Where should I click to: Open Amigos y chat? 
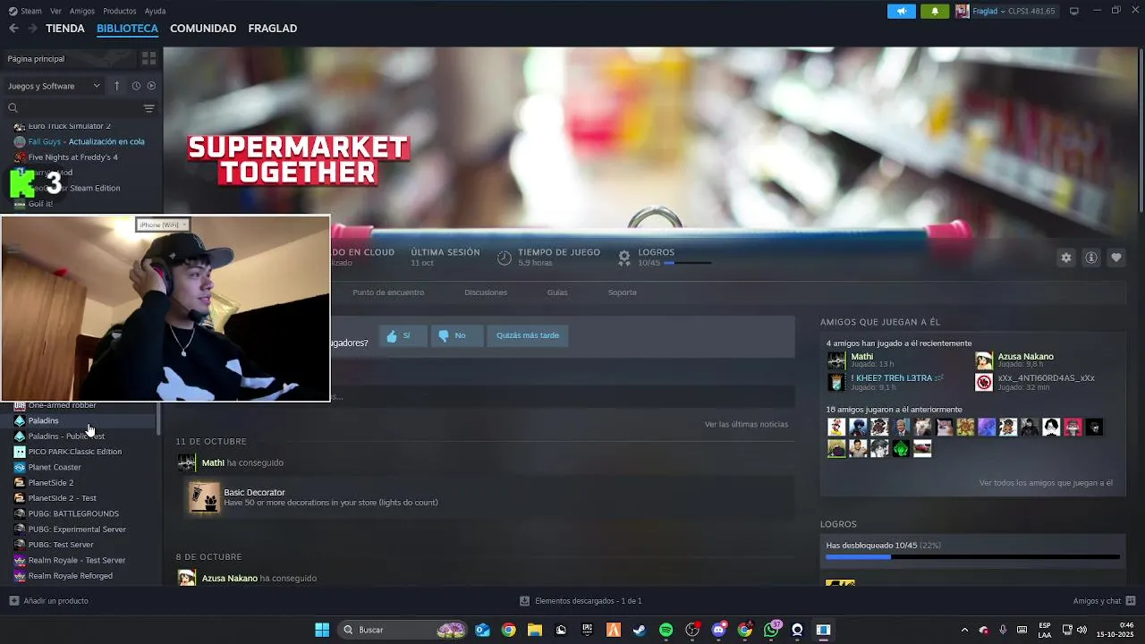(x=1104, y=601)
